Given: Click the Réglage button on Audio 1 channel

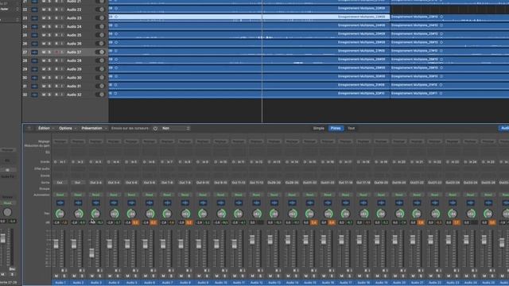Looking at the screenshot, I should tap(60, 141).
